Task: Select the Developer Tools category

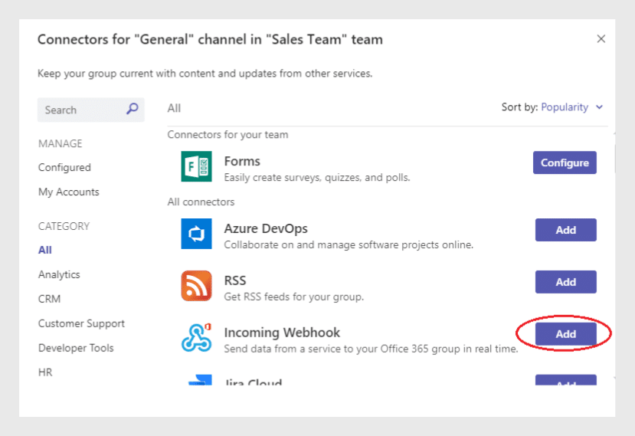Action: coord(76,348)
